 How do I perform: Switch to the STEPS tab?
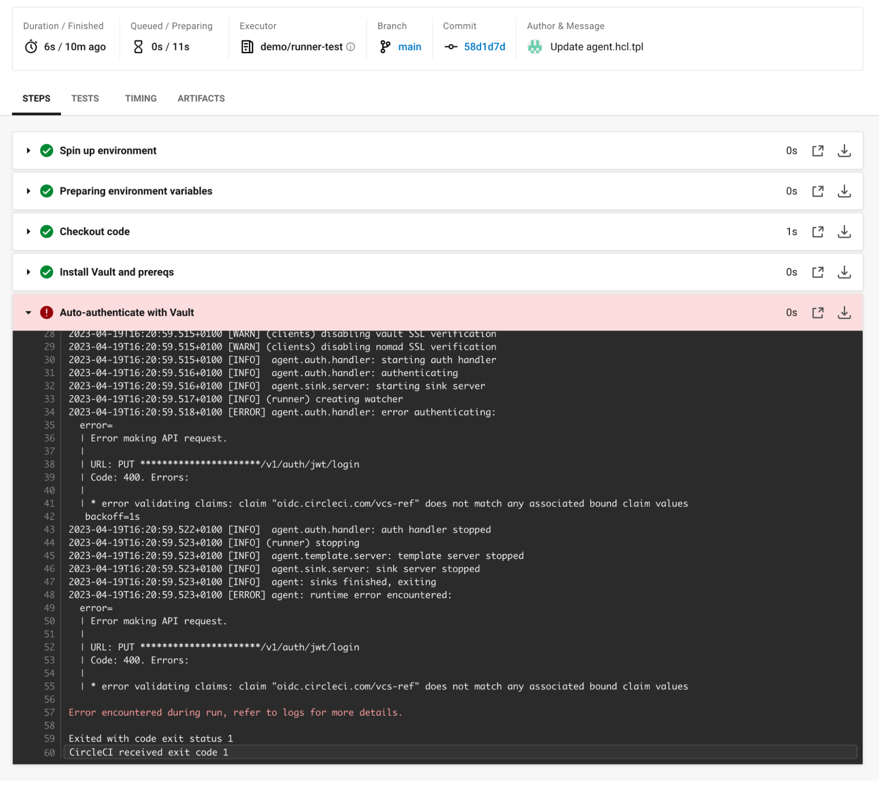pyautogui.click(x=36, y=99)
